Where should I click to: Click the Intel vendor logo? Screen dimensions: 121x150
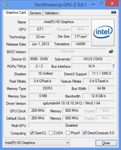point(103,32)
